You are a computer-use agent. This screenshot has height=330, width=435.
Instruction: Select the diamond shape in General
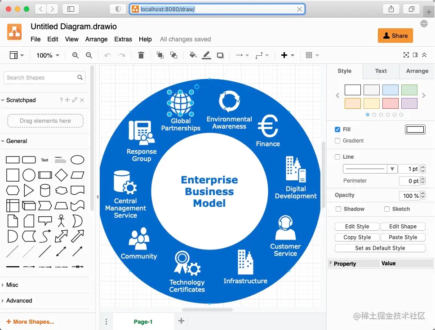[61, 175]
